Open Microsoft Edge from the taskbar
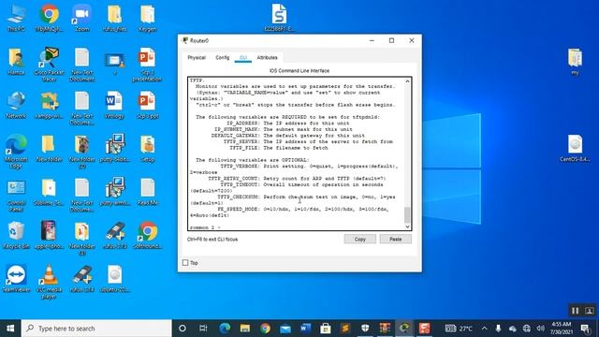599x337 pixels. 225,329
